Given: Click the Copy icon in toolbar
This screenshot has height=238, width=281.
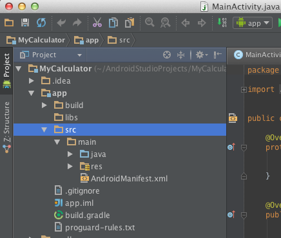Looking at the screenshot, I should [x=113, y=23].
